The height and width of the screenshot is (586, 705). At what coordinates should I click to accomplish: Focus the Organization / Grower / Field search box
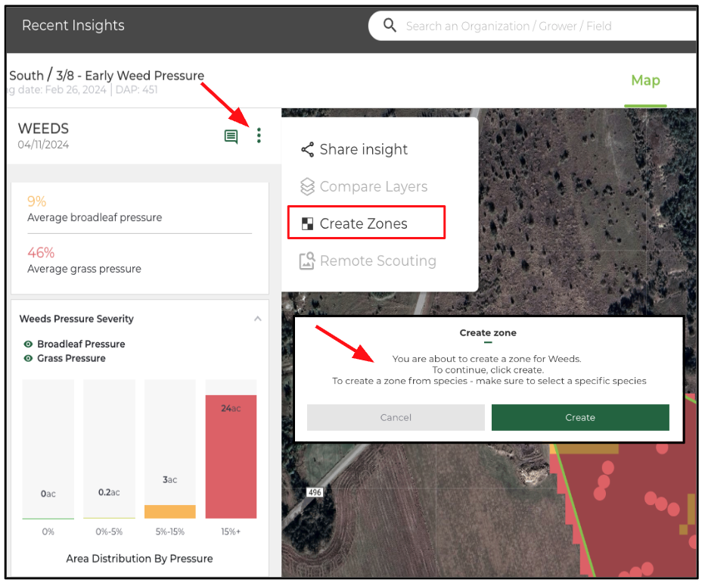(530, 26)
